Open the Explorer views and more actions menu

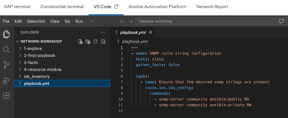pyautogui.click(x=103, y=33)
